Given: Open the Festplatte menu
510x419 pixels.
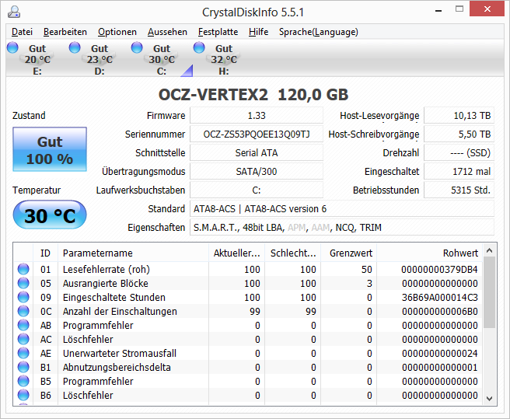Looking at the screenshot, I should click(x=218, y=32).
